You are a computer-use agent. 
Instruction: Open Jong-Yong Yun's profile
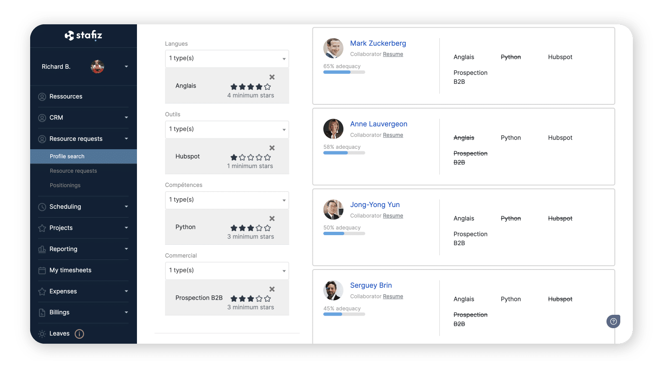click(x=375, y=205)
